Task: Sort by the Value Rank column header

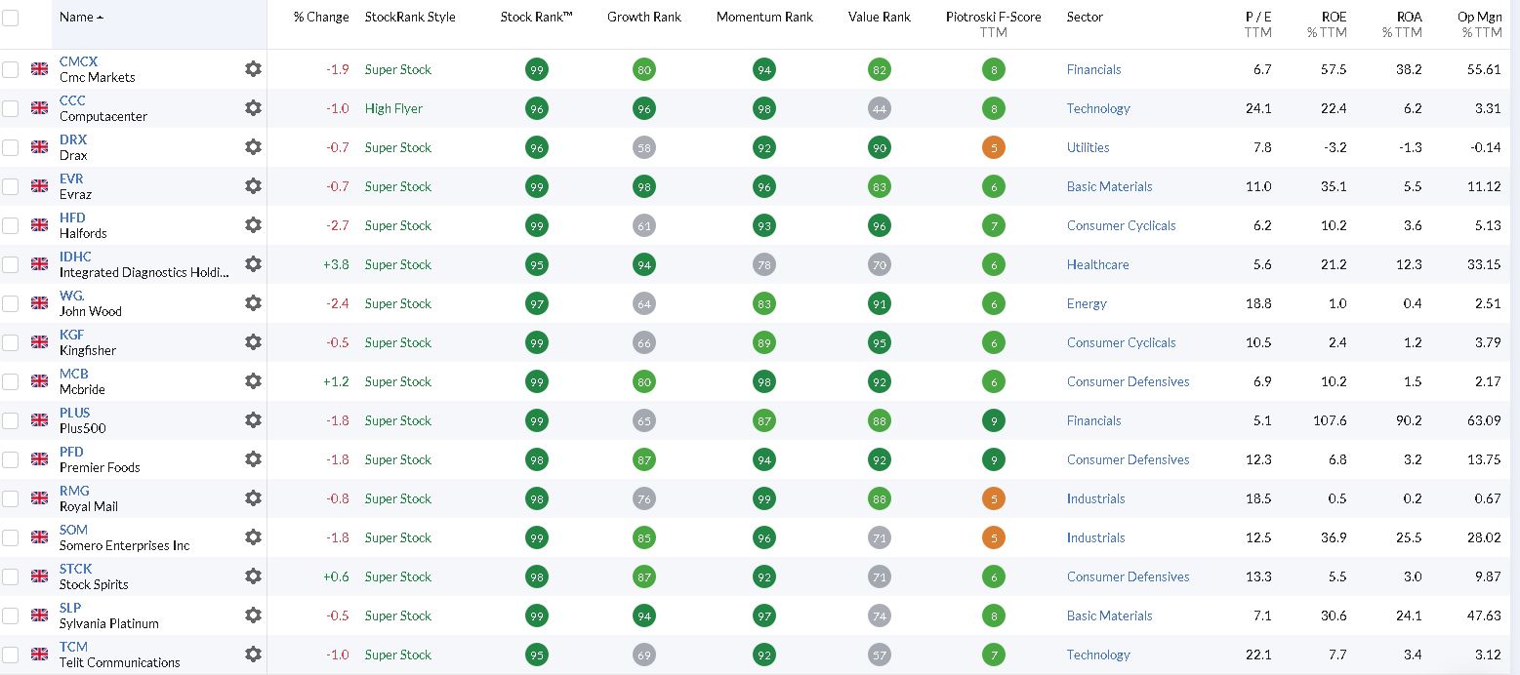Action: coord(880,17)
